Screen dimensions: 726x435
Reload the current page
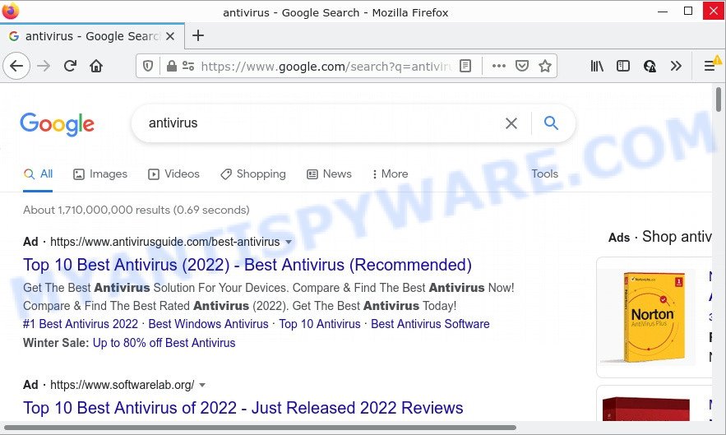tap(70, 67)
